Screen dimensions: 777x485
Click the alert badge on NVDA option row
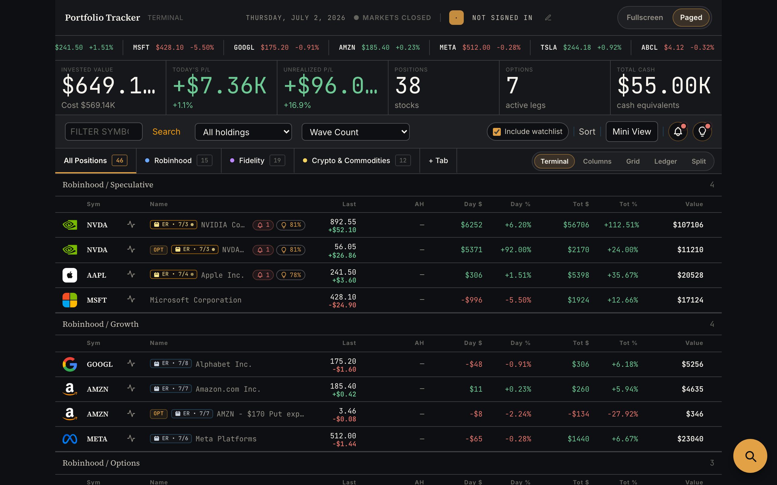(x=263, y=250)
